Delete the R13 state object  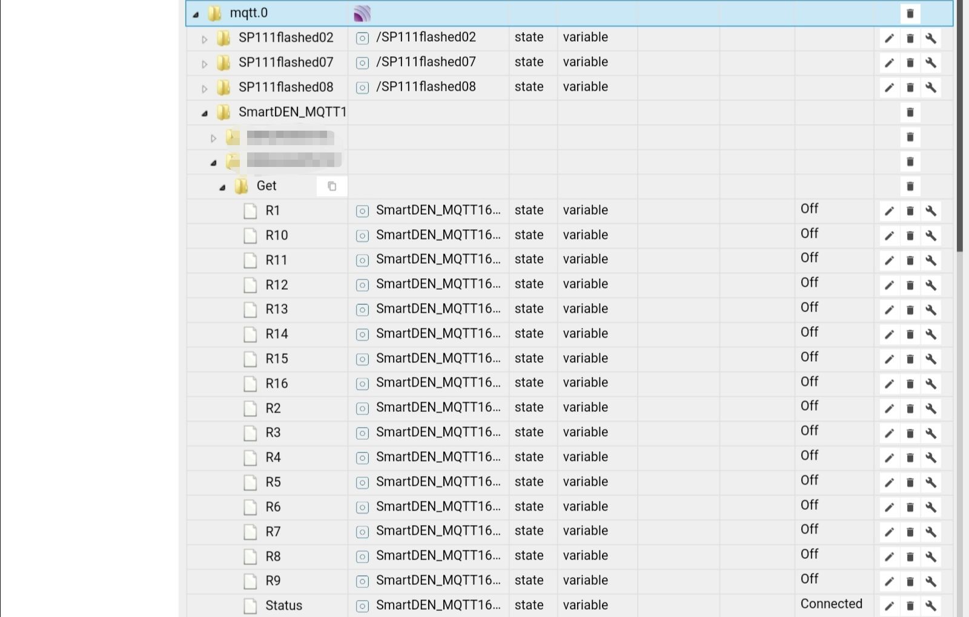[910, 310]
